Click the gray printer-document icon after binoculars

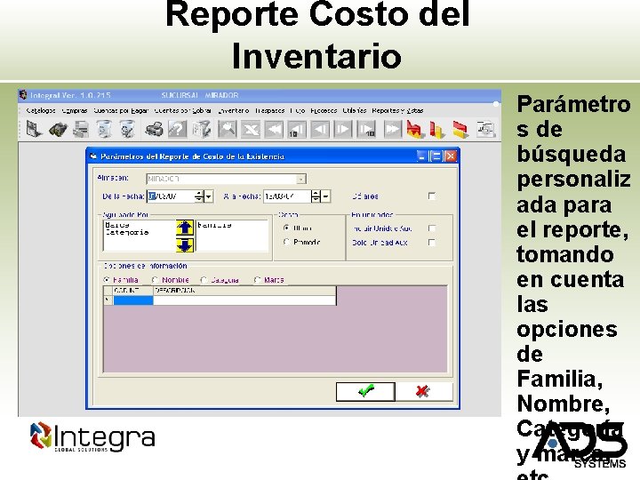pyautogui.click(x=81, y=130)
